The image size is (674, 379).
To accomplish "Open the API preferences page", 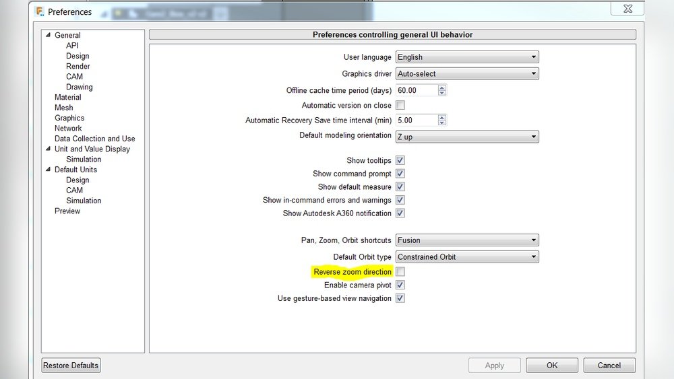I will click(72, 46).
